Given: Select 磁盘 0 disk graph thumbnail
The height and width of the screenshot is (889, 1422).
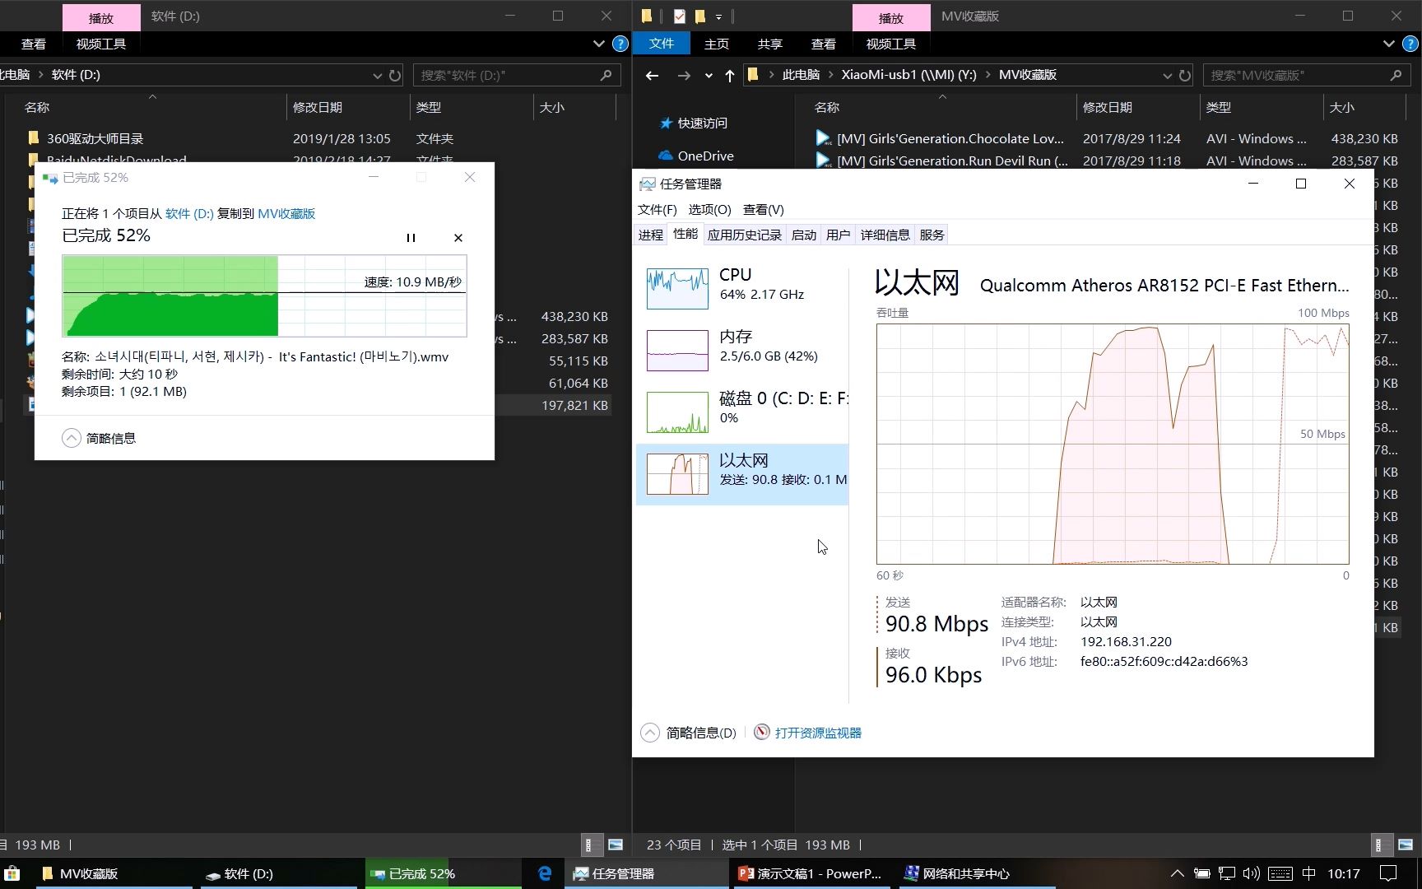Looking at the screenshot, I should pyautogui.click(x=677, y=412).
